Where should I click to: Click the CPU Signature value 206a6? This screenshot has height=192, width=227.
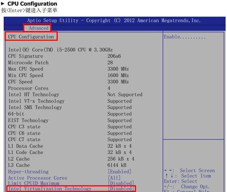114,56
